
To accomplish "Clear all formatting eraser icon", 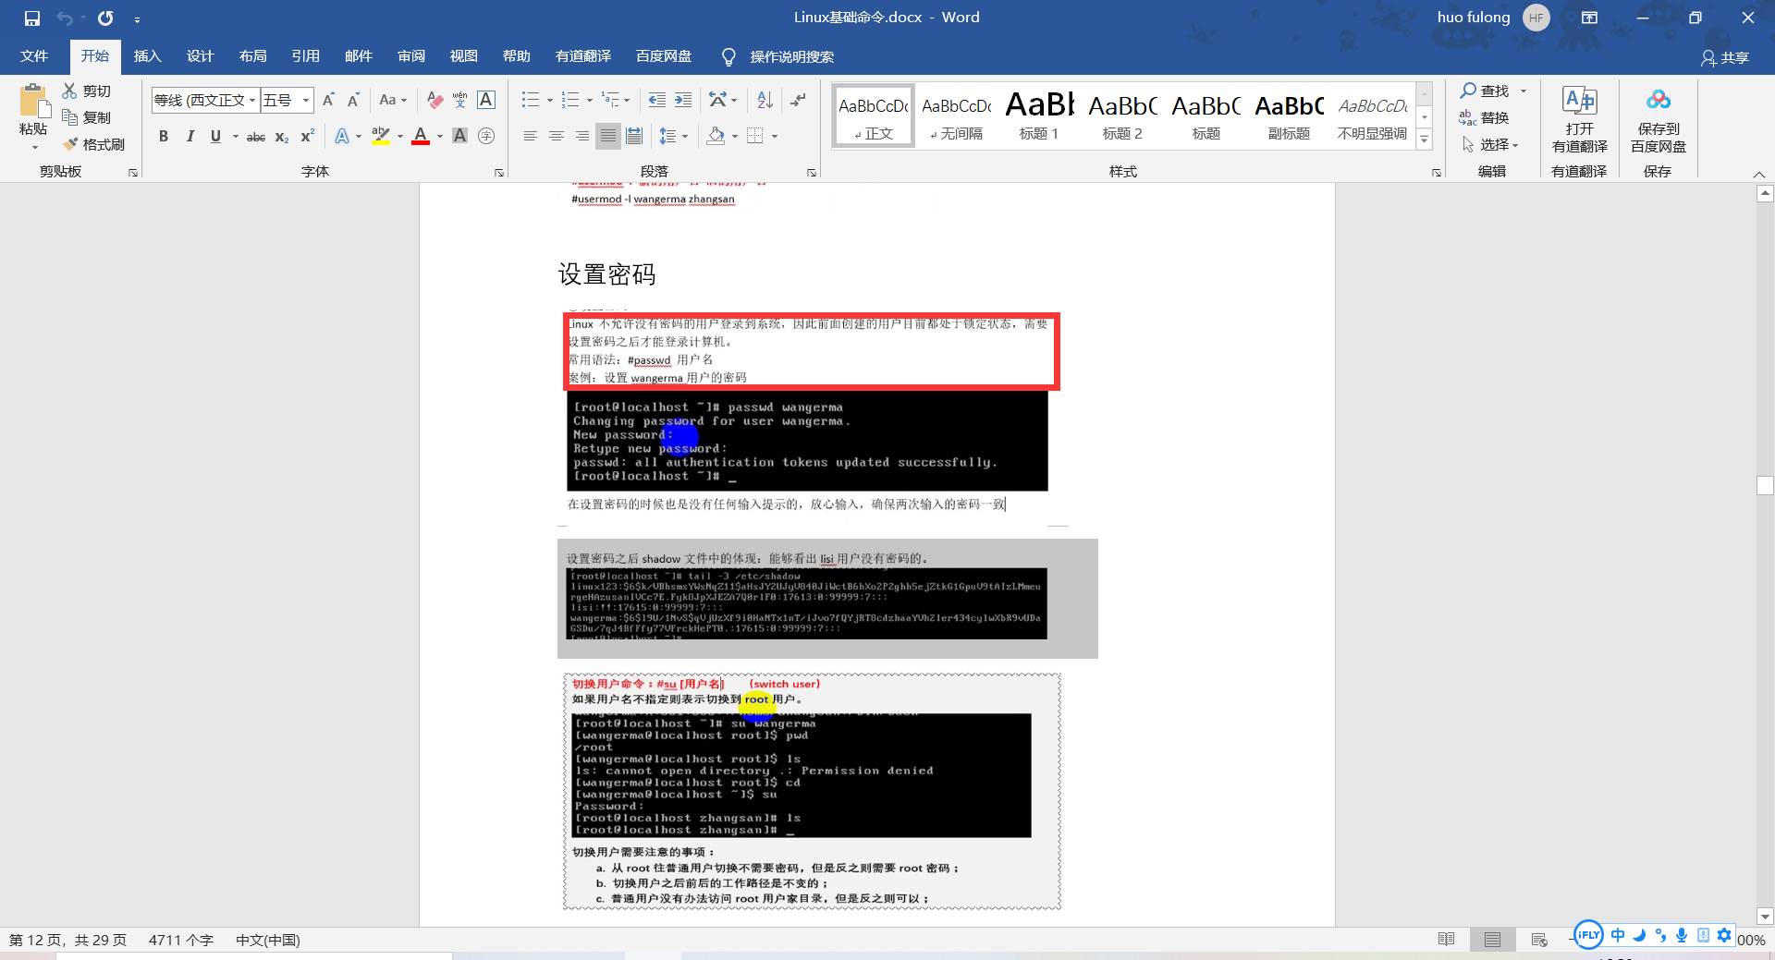I will coord(435,100).
